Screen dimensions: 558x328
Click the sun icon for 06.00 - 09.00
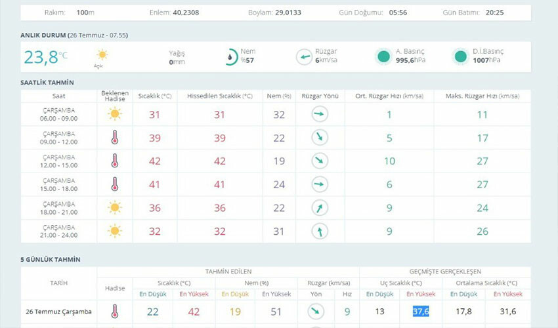[115, 114]
